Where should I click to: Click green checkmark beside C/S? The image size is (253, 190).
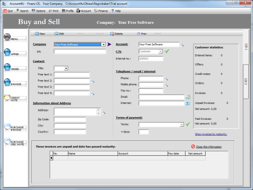tap(167, 51)
